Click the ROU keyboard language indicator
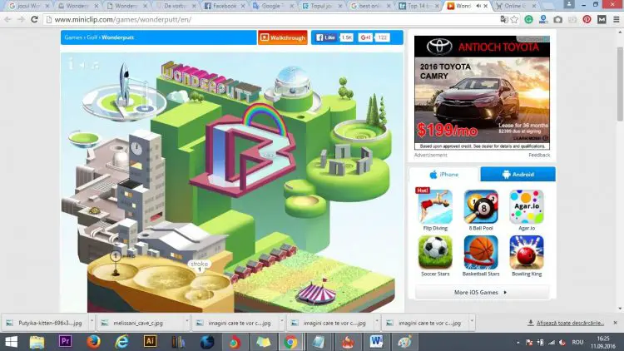The image size is (624, 351). click(577, 342)
